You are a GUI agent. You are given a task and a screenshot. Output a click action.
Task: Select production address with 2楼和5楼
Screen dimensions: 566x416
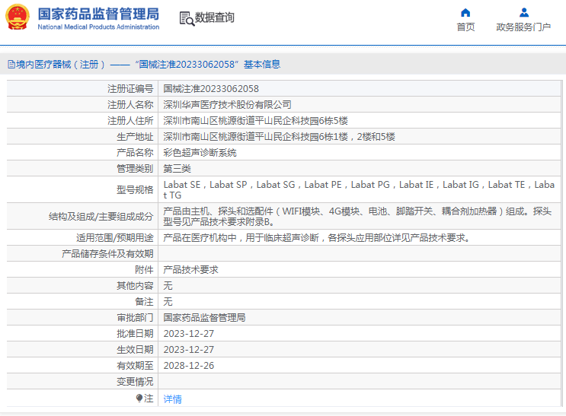pyautogui.click(x=279, y=137)
